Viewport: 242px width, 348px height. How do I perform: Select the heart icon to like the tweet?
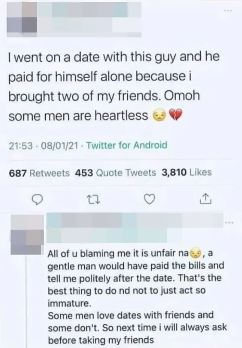tap(149, 199)
